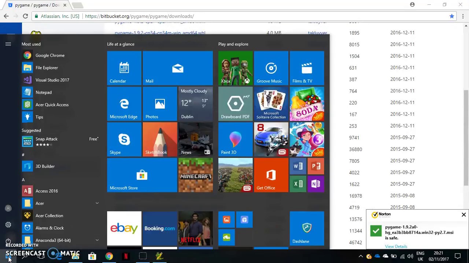The width and height of the screenshot is (469, 263).
Task: Close the Norton notification popup
Action: coord(464,215)
